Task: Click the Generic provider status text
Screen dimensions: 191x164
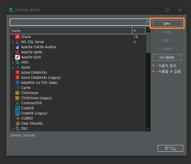Action: (x=23, y=135)
